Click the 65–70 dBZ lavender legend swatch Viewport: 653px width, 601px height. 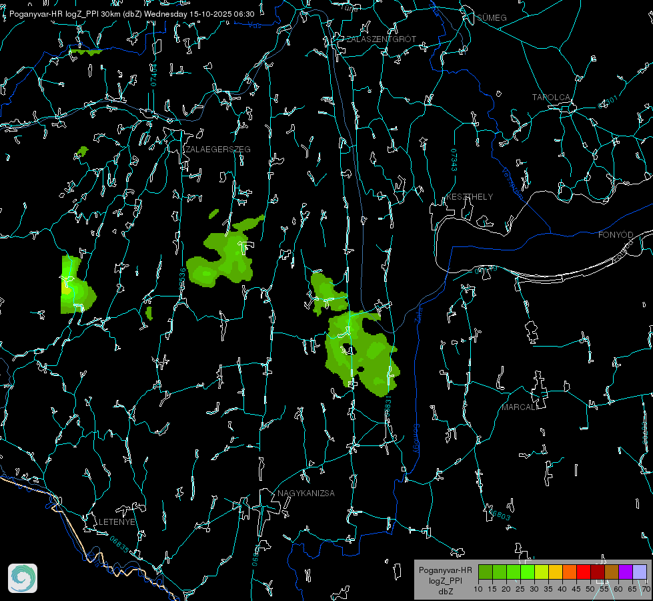640,572
